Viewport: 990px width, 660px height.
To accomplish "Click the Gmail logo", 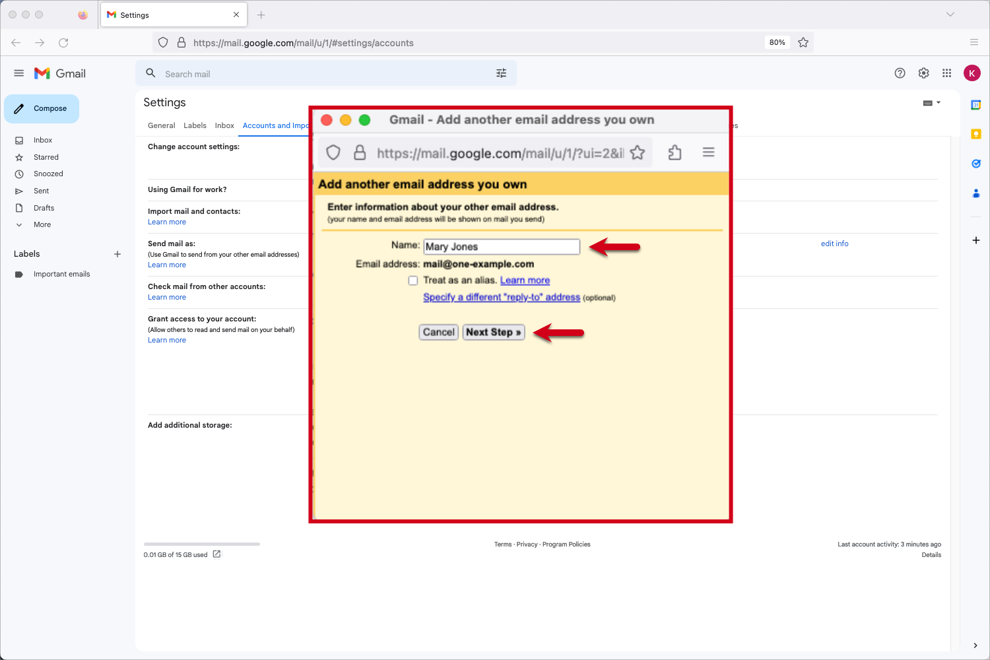I will [60, 73].
